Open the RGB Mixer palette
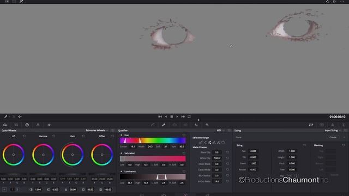The width and height of the screenshot is (349, 196). click(x=38, y=125)
